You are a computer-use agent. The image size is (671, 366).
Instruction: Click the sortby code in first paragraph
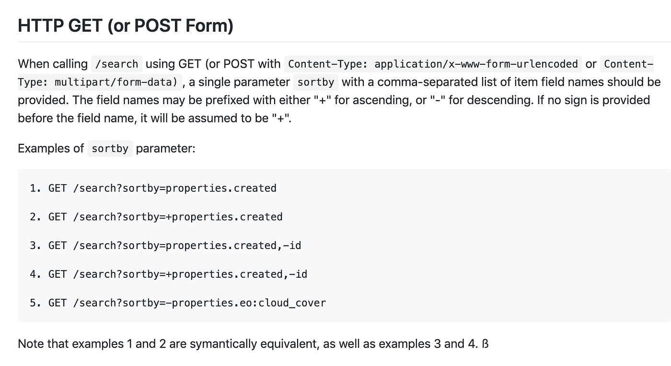pyautogui.click(x=316, y=82)
